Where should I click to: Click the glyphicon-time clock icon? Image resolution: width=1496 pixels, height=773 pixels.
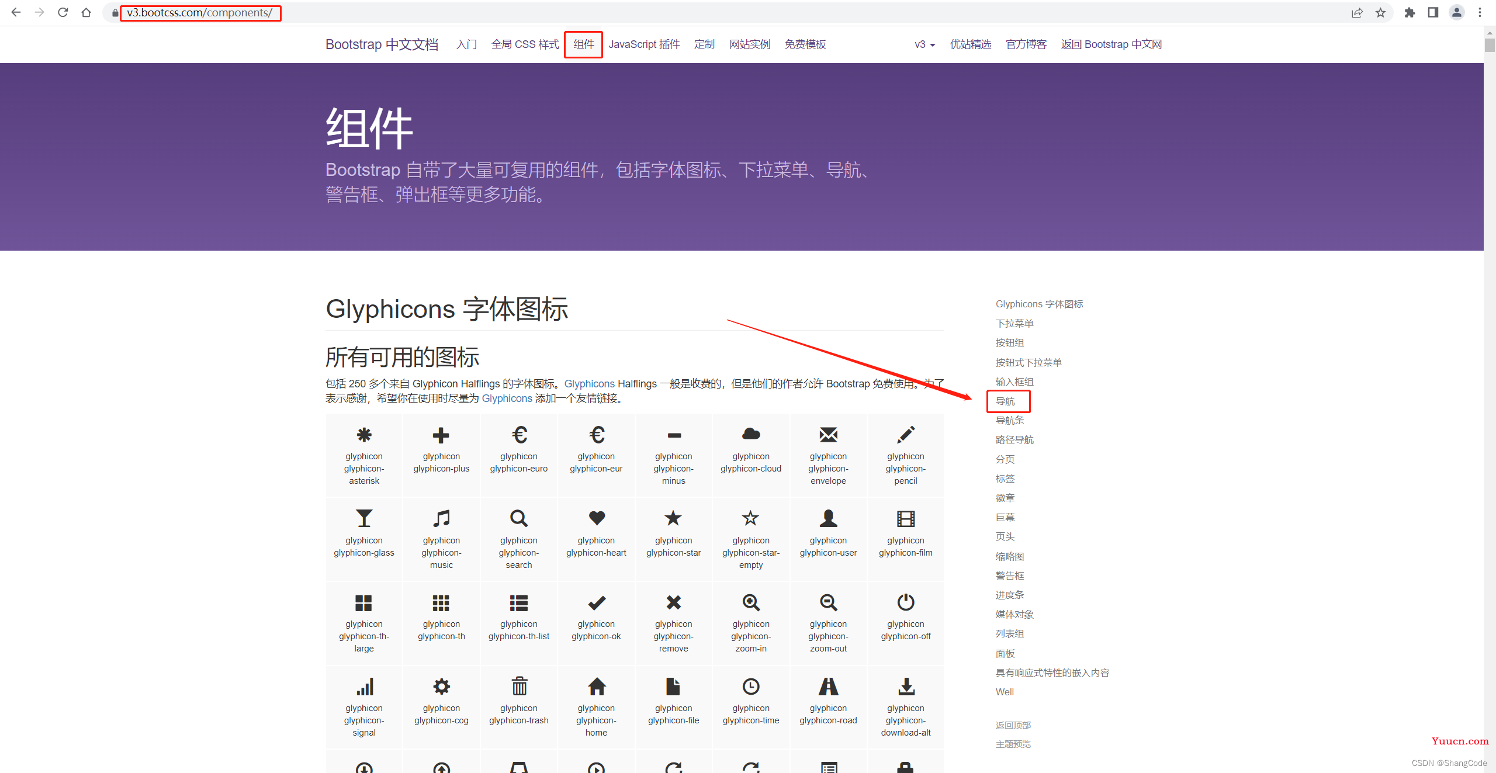tap(751, 686)
